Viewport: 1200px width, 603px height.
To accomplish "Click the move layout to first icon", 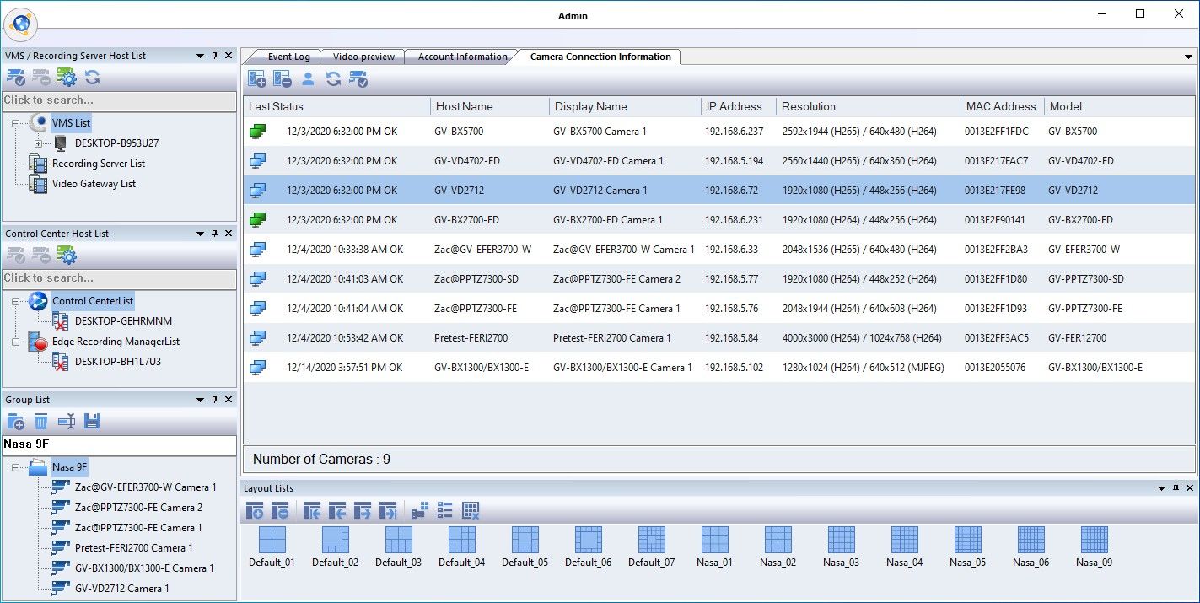I will (312, 510).
